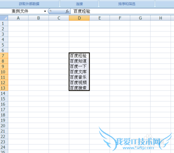Open the 连接 ribbon group

point(79,4)
